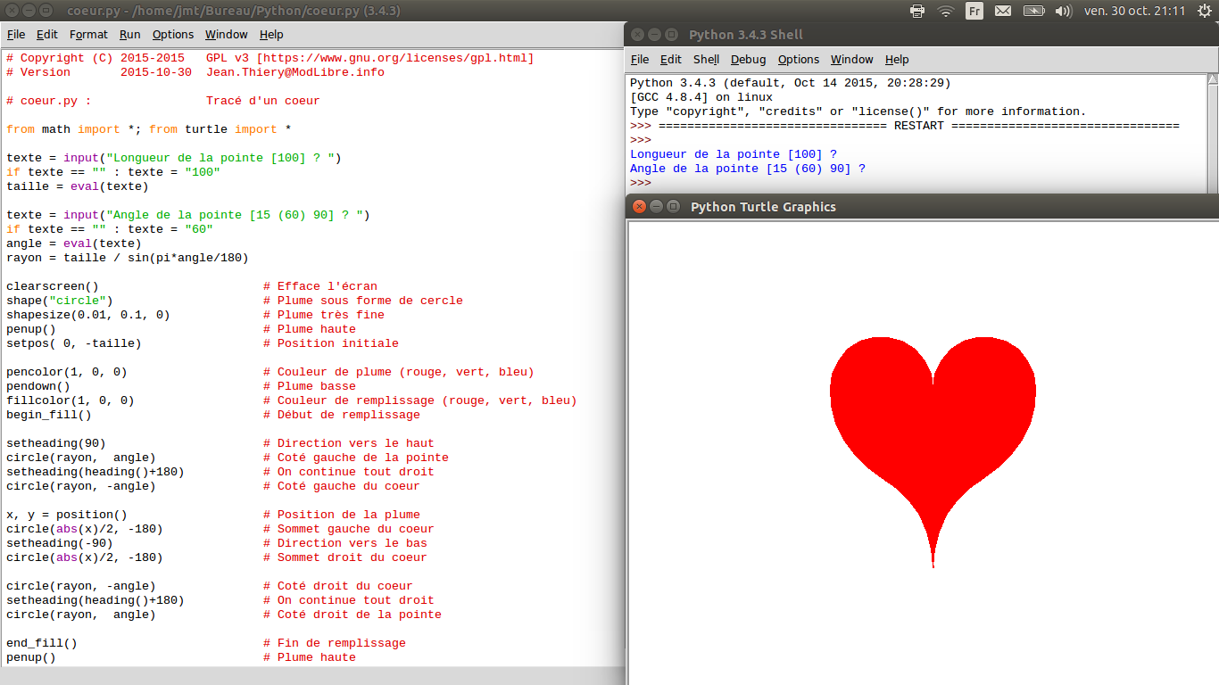The image size is (1219, 685).
Task: Click the shell scrollbar up arrow
Action: pyautogui.click(x=1213, y=80)
